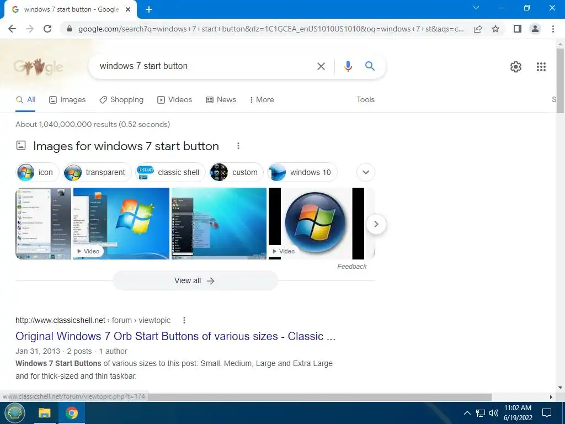Image resolution: width=565 pixels, height=424 pixels.
Task: Reload the current page
Action: pyautogui.click(x=47, y=29)
